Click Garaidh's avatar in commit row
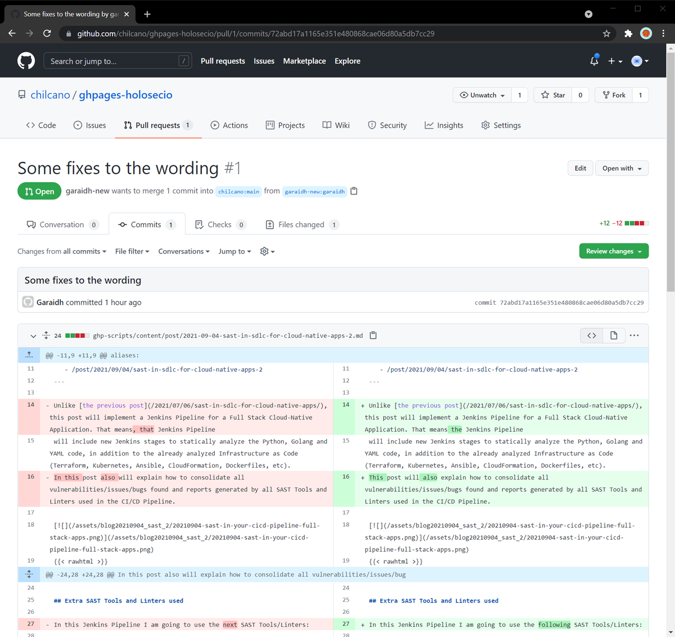675x637 pixels. click(28, 302)
